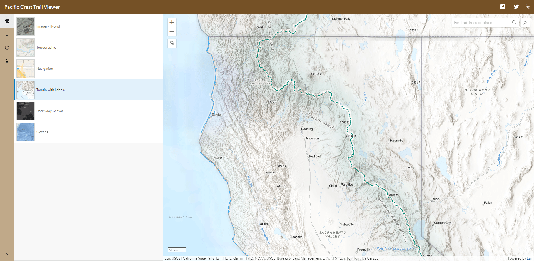
Task: Click the Redding city label on map
Action: click(307, 129)
